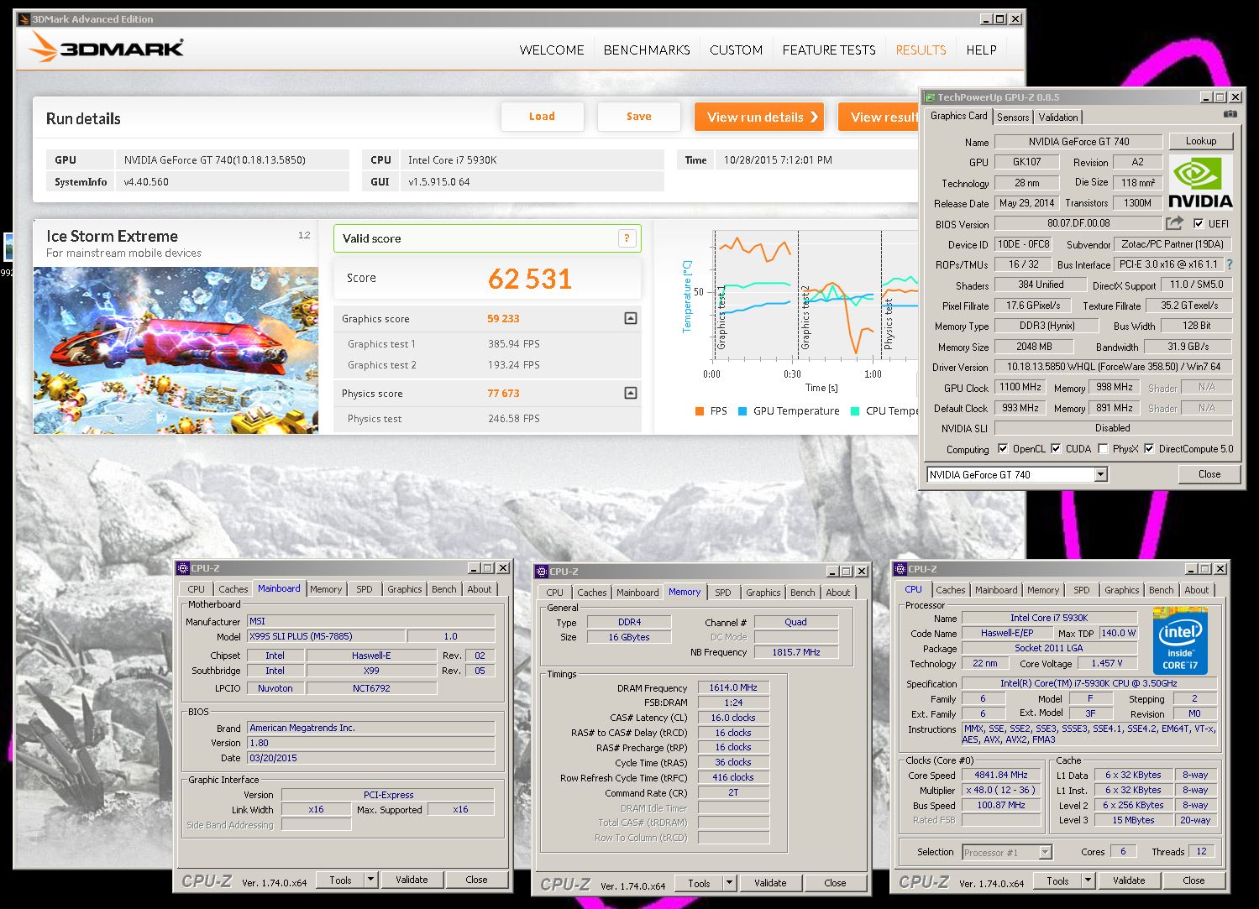Click the mainboard Model X99S SLI PLUS field
The image size is (1259, 909).
(x=326, y=636)
